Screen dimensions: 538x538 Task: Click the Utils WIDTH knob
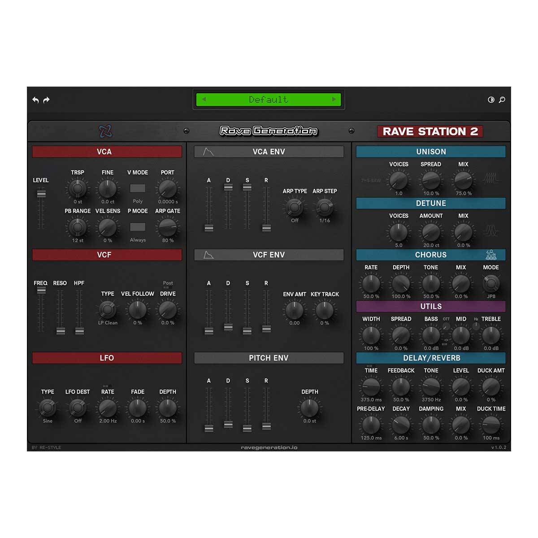[371, 335]
